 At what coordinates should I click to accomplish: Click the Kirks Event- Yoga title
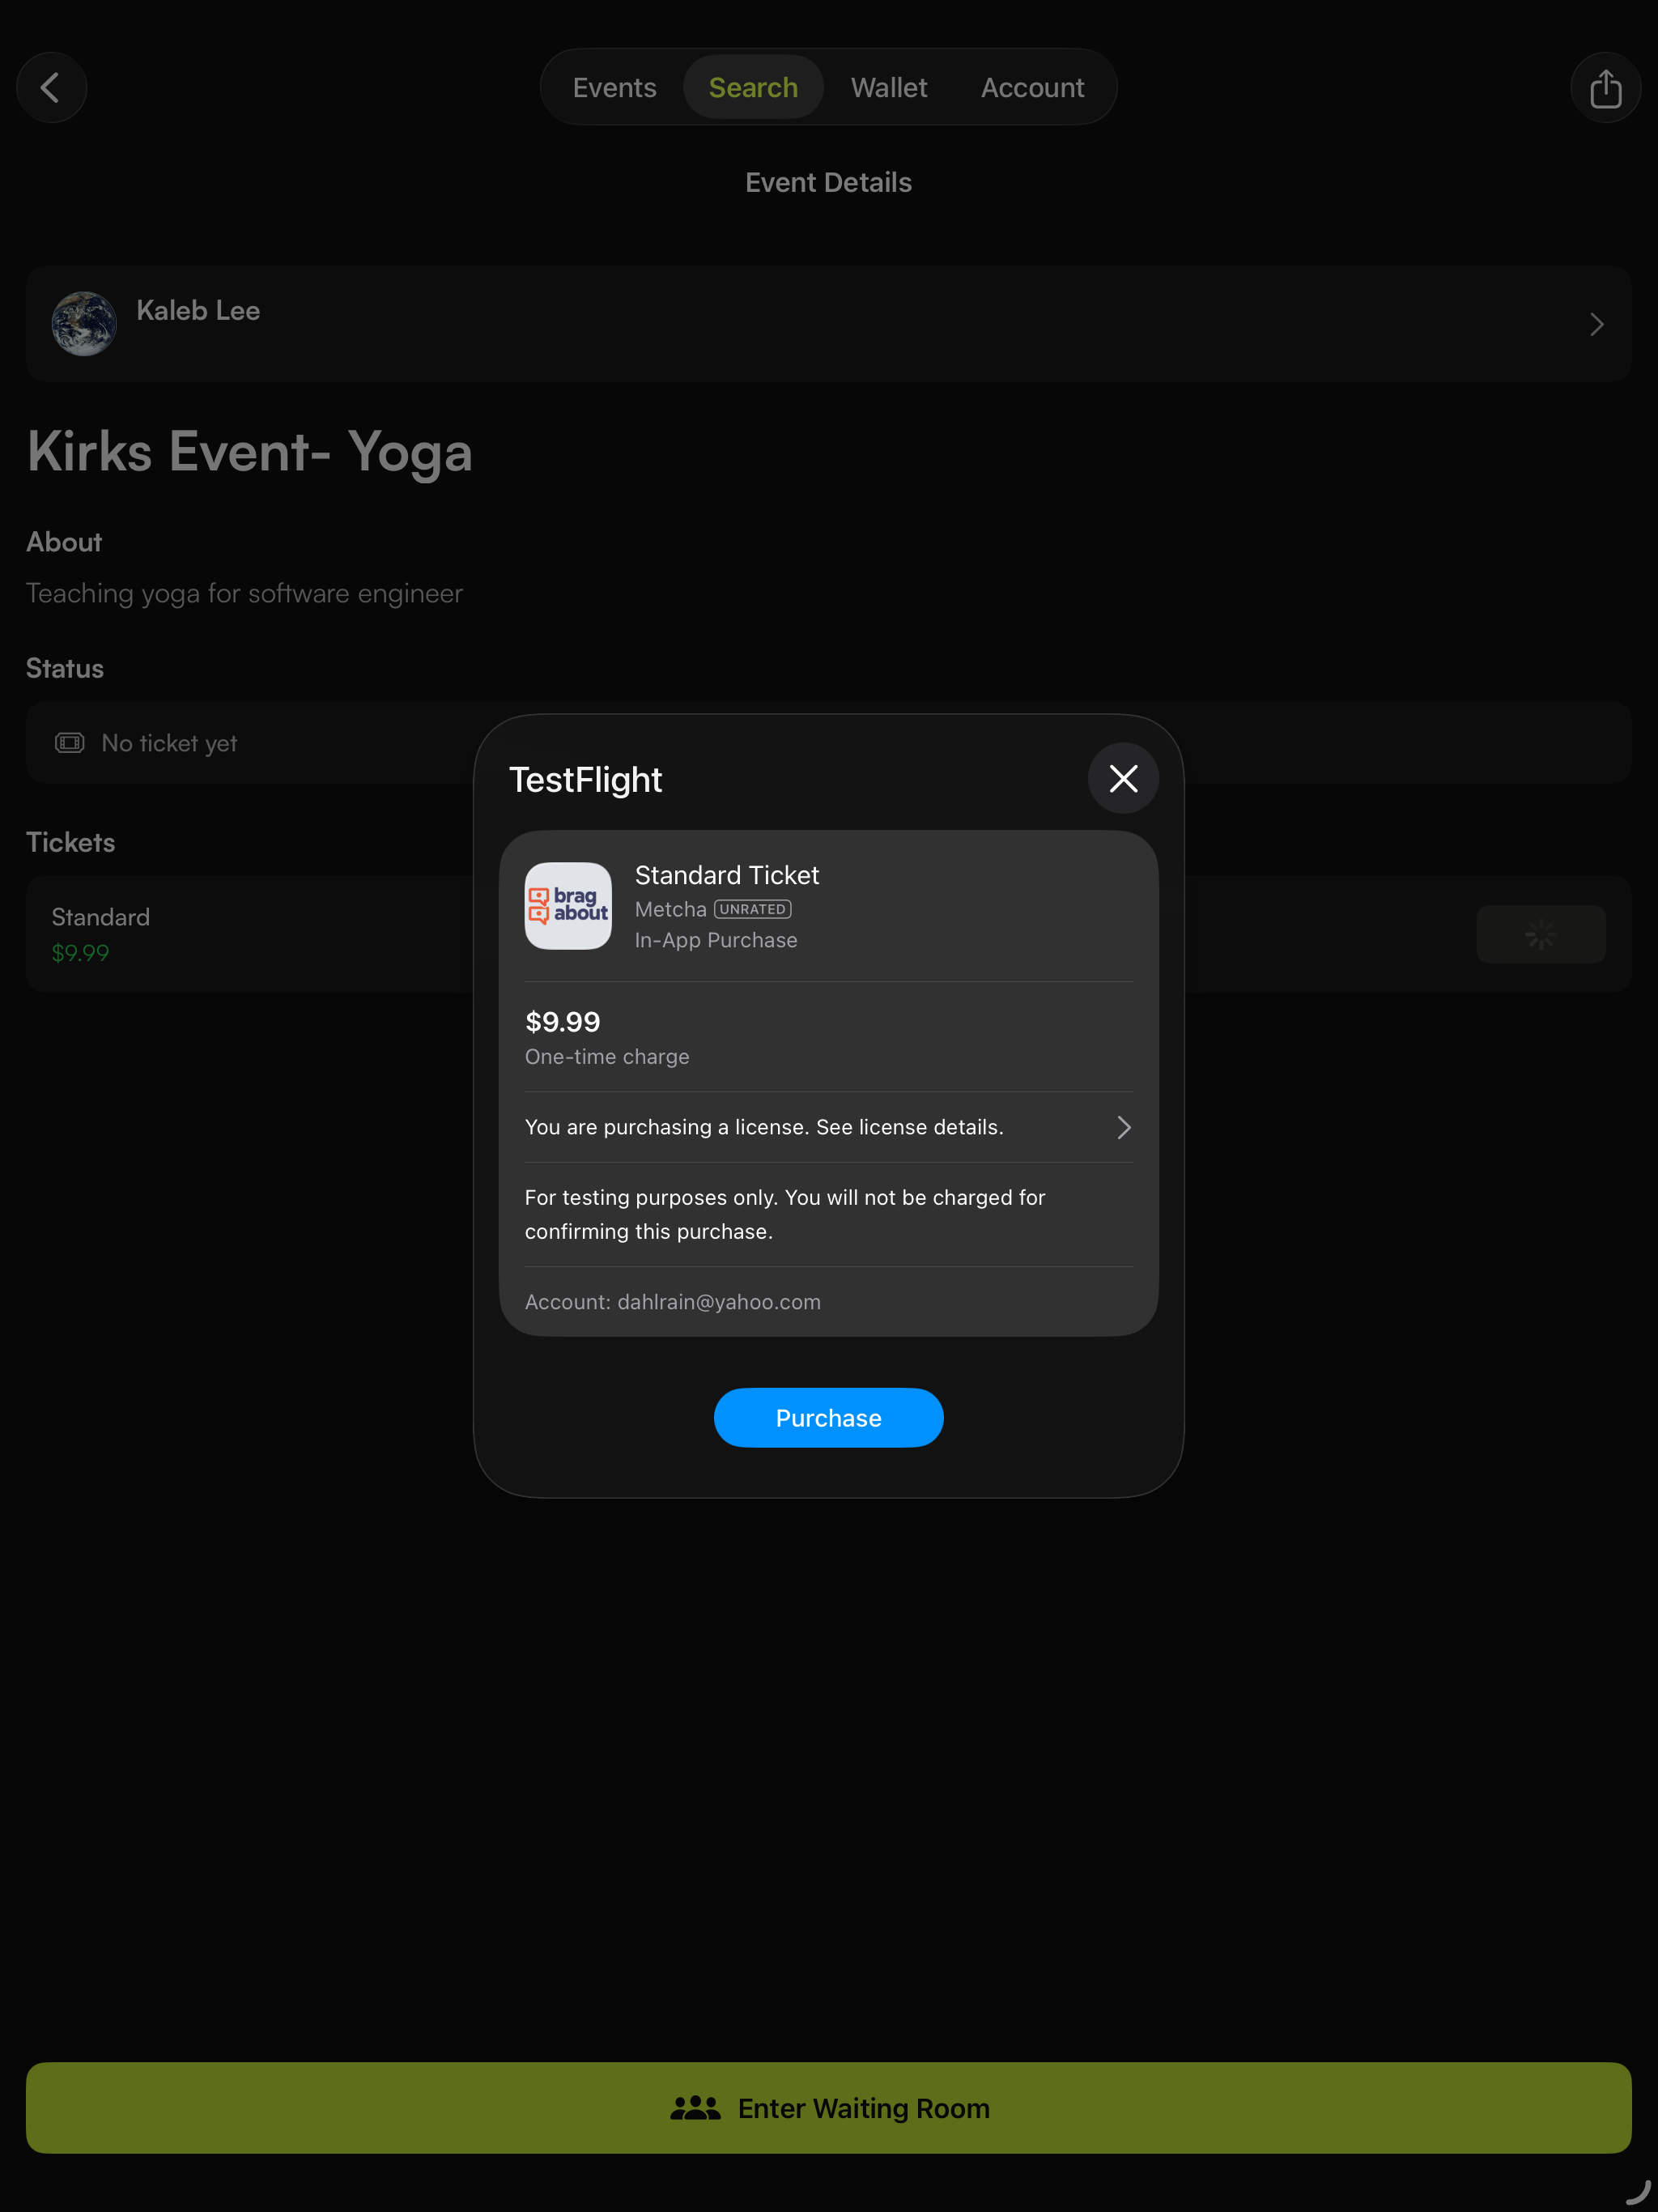(x=250, y=451)
